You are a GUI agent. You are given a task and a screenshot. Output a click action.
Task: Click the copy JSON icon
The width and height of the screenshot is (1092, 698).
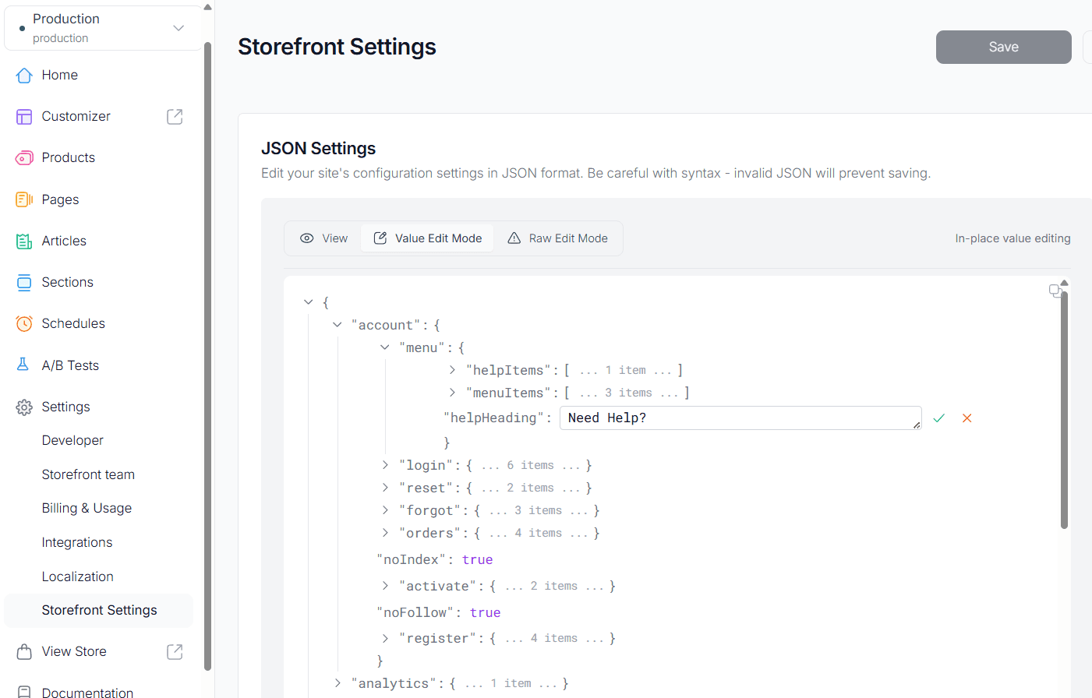1055,291
